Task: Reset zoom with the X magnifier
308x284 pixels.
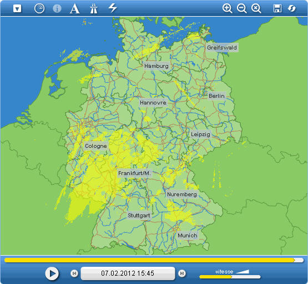Action: click(x=256, y=9)
